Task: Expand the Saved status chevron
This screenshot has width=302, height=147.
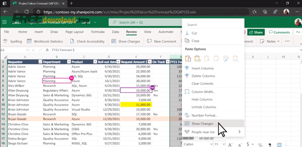Action: pyautogui.click(x=95, y=22)
